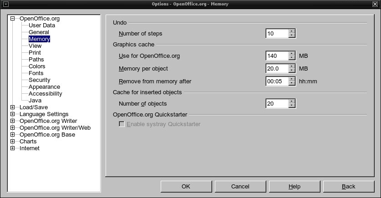Close the Options dialog window

point(375,4)
